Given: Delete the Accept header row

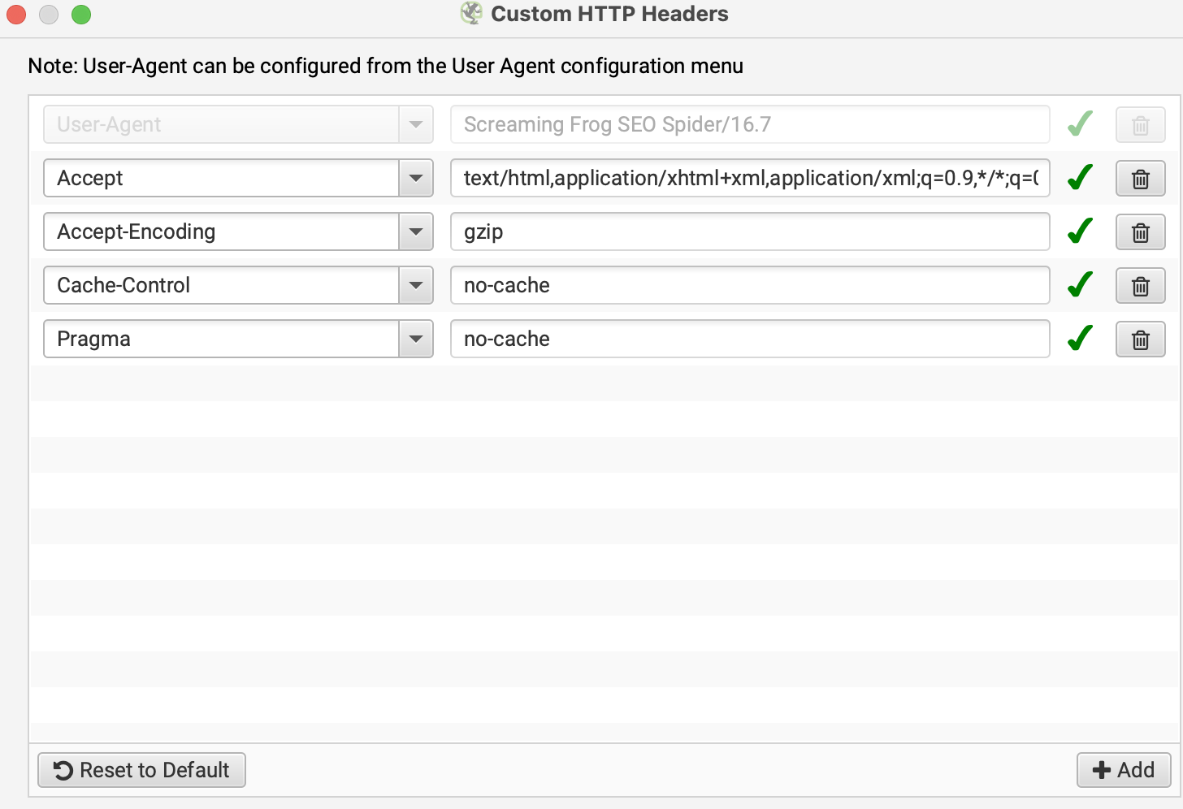Looking at the screenshot, I should [x=1140, y=179].
